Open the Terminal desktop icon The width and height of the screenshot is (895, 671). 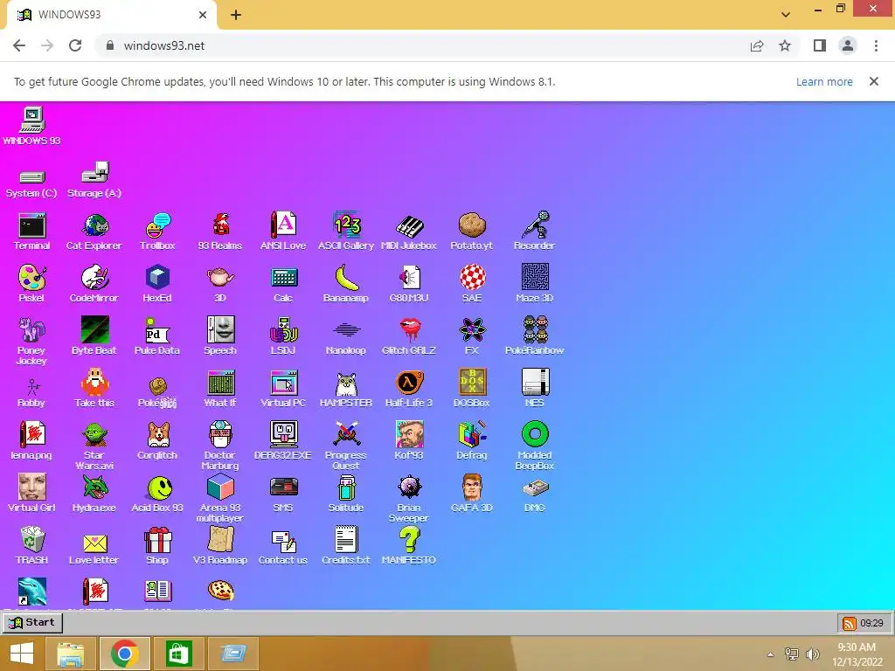(32, 231)
